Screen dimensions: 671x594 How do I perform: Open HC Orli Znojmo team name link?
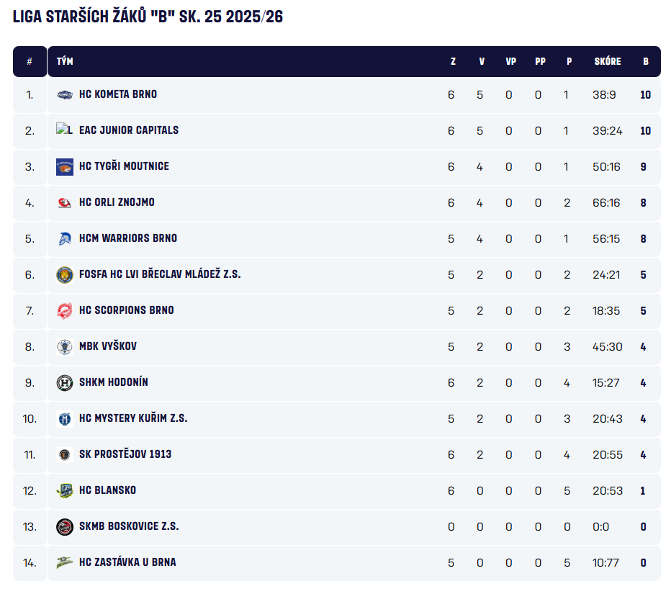pos(117,202)
